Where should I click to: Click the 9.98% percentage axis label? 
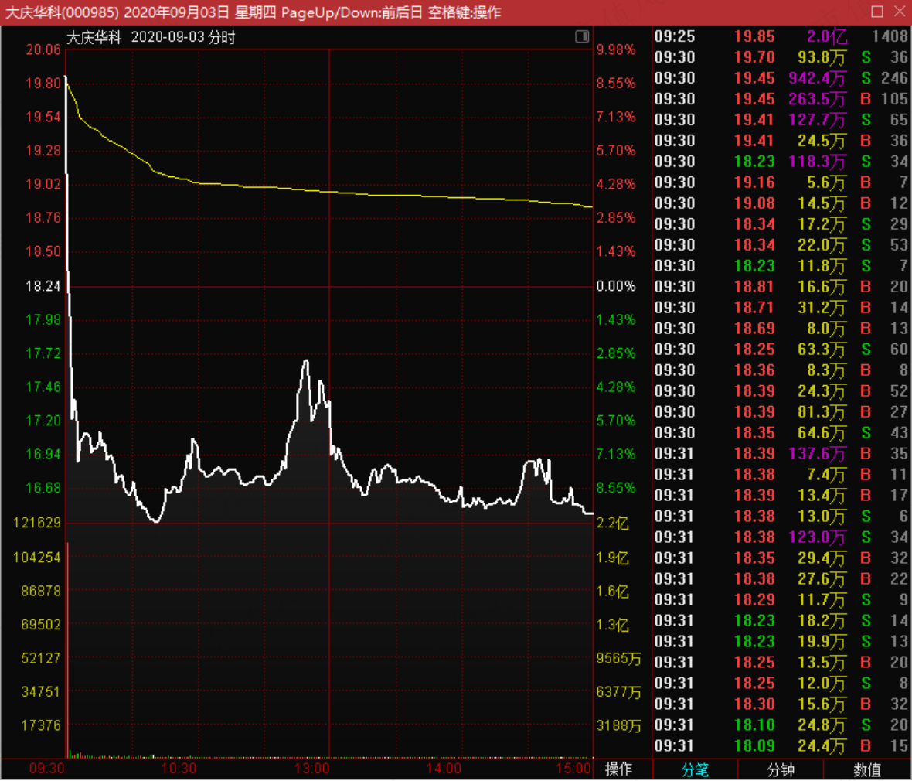coord(616,49)
